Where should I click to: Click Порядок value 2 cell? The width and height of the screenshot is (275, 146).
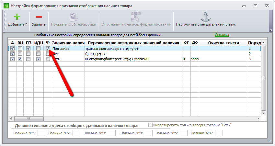click(254, 54)
